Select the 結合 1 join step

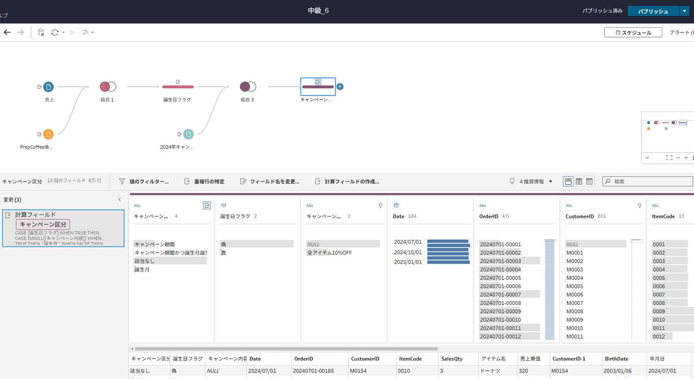[x=108, y=87]
